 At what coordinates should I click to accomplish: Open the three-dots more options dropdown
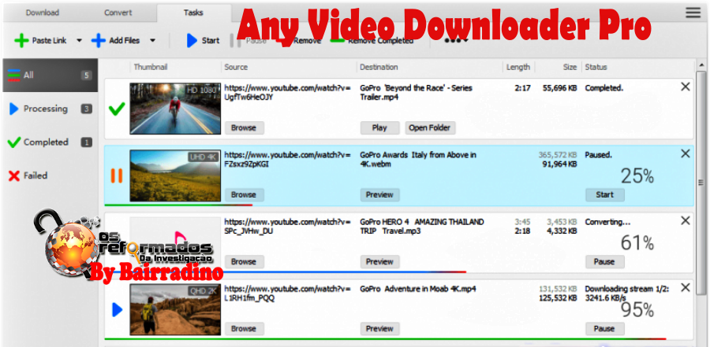456,41
